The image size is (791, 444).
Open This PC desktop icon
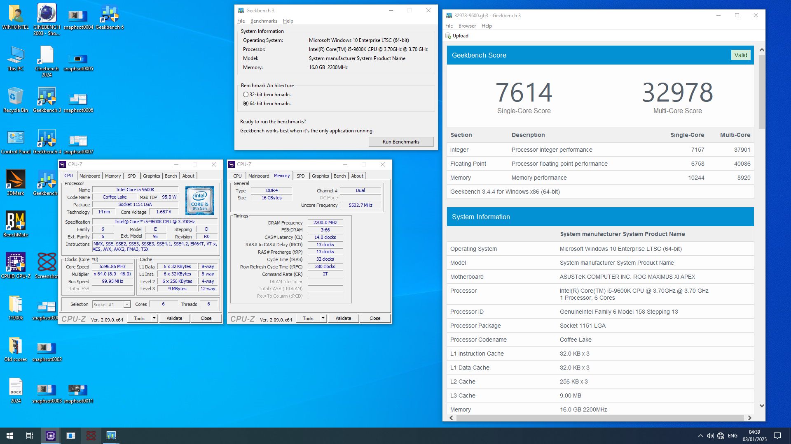click(x=16, y=58)
